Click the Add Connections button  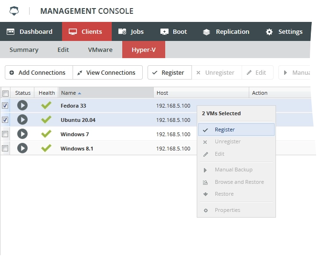tap(39, 72)
